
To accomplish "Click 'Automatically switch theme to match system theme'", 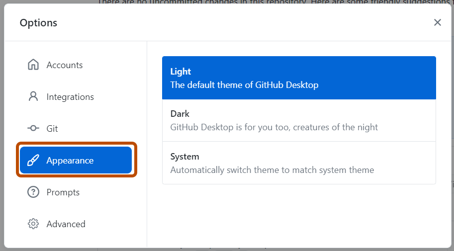I will pyautogui.click(x=272, y=169).
